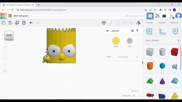Click the Tinkercad logo

3,16
